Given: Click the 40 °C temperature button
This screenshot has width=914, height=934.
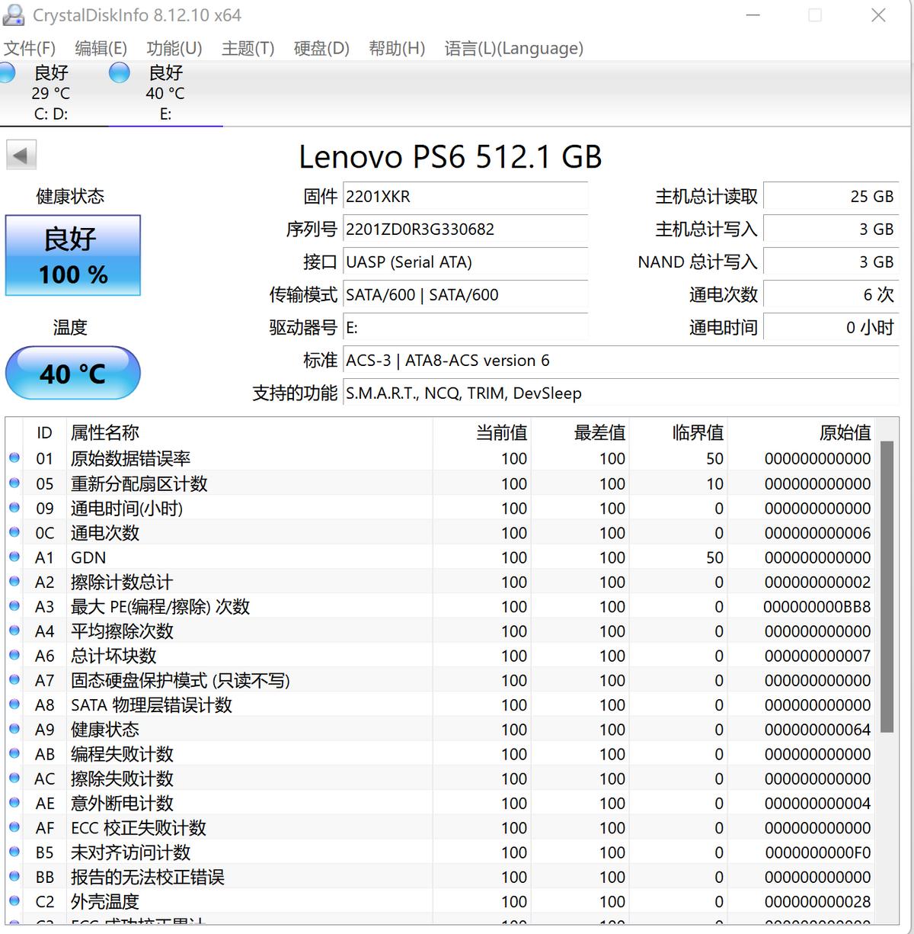Looking at the screenshot, I should 73,373.
